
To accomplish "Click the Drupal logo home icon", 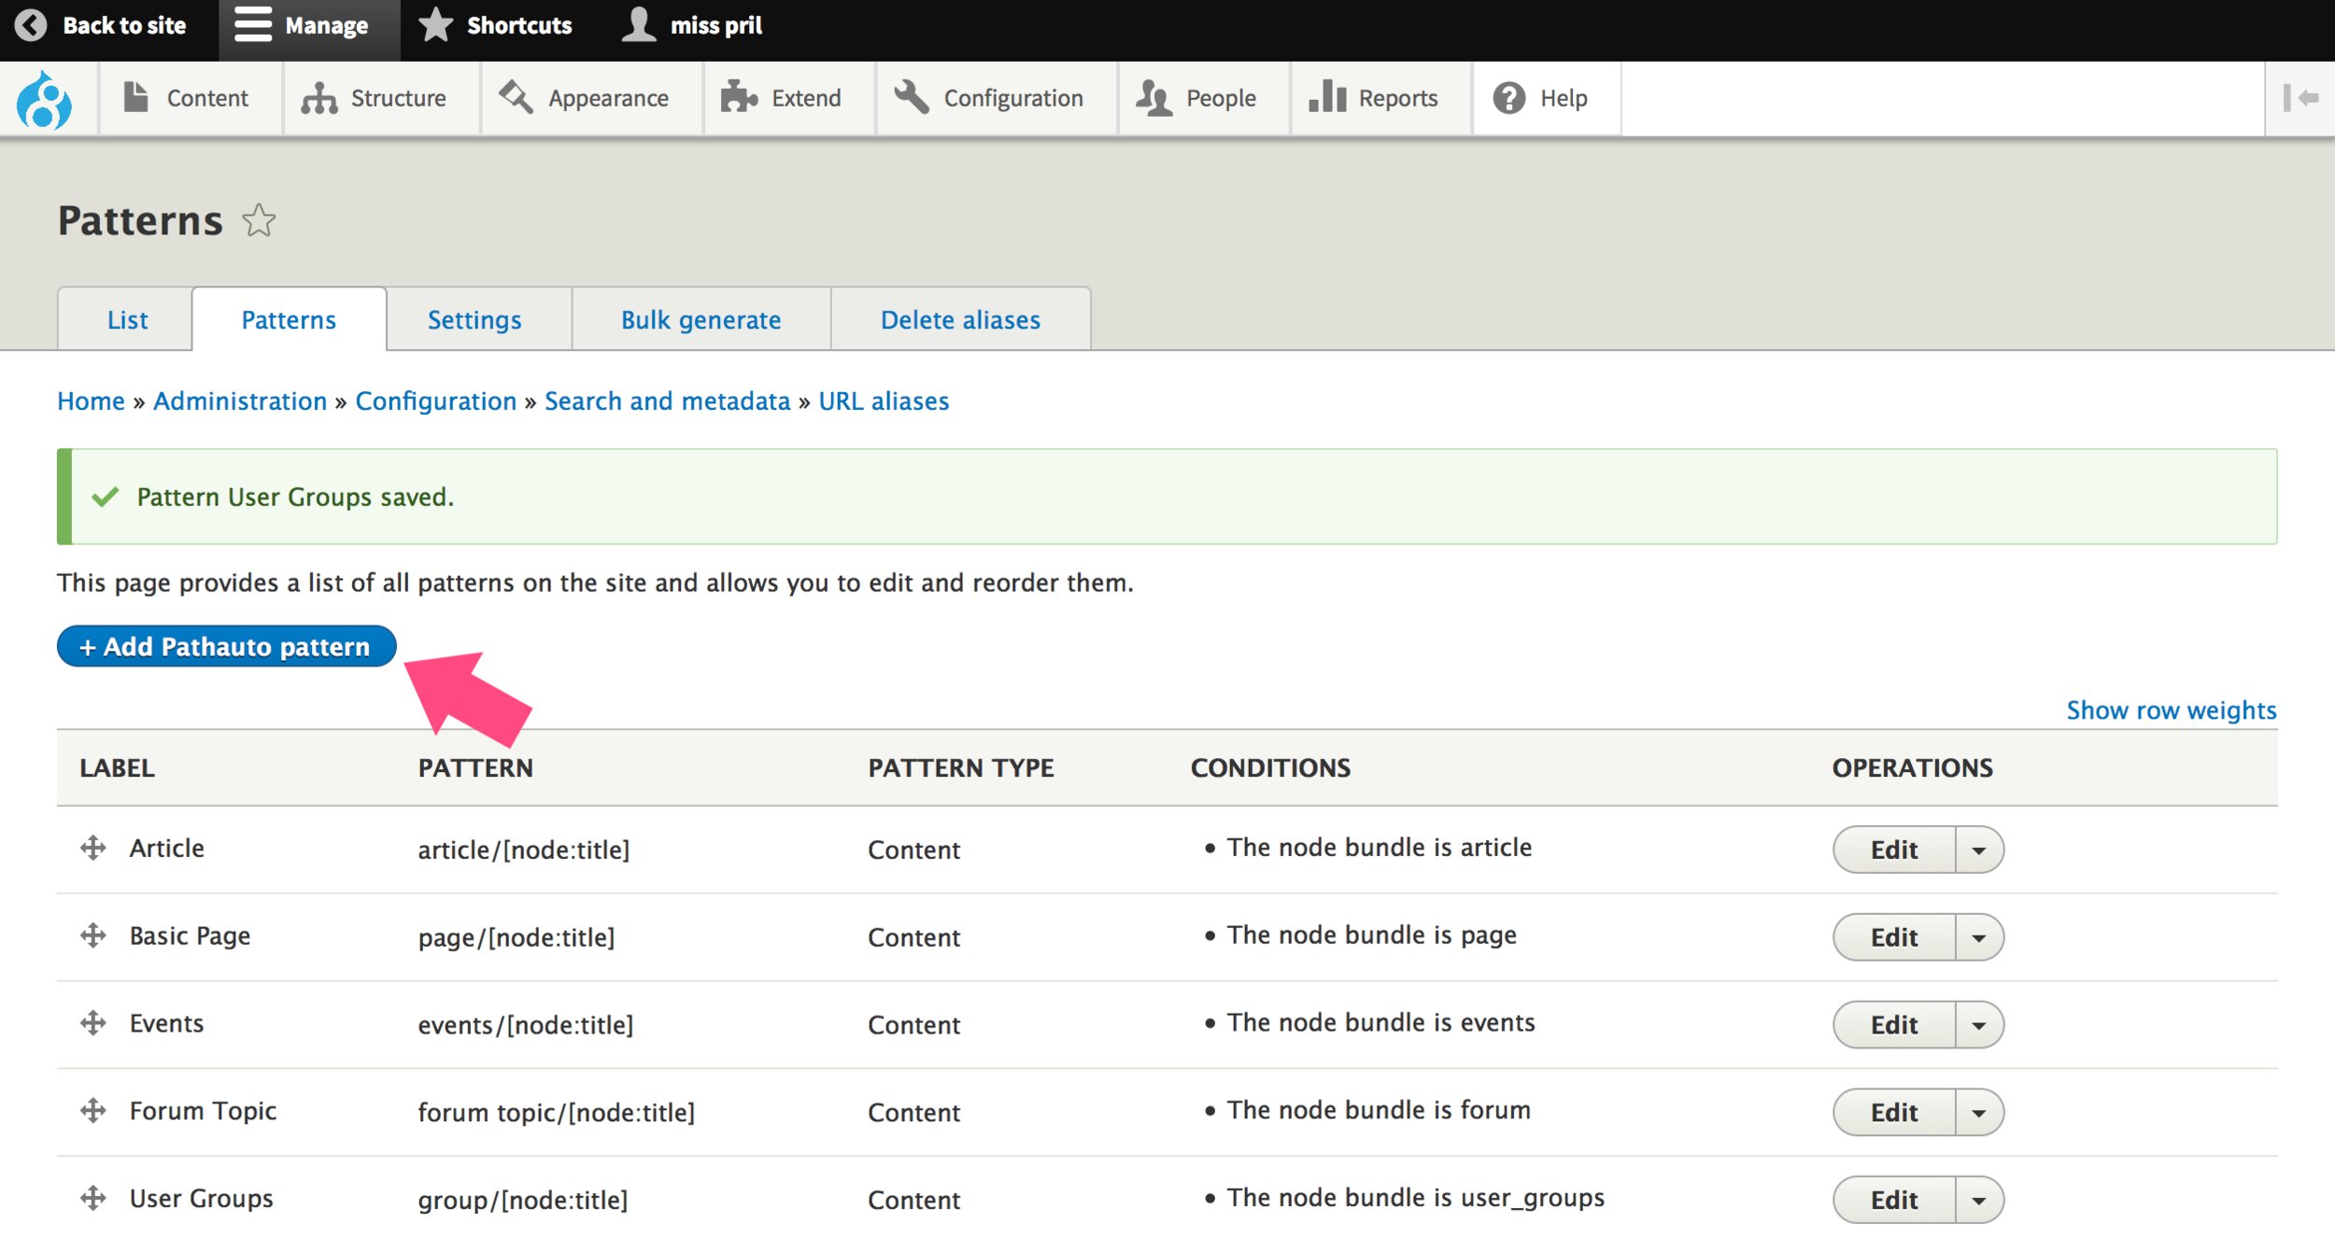I will 44,99.
